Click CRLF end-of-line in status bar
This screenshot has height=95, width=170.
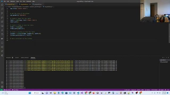142,90
